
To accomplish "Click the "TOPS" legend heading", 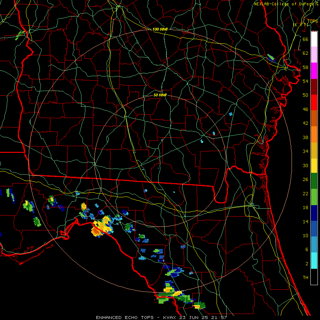I will 313,21.
